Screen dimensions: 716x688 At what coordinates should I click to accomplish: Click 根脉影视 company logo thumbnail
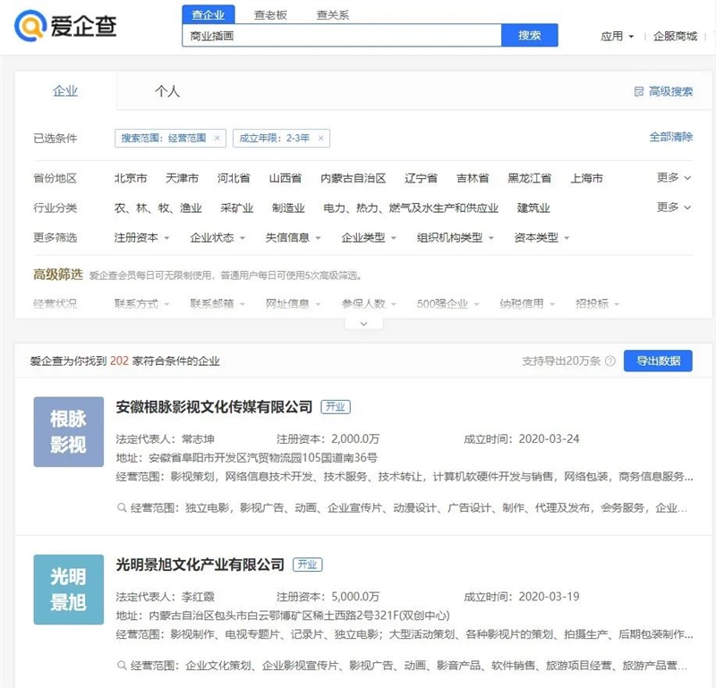tap(69, 431)
